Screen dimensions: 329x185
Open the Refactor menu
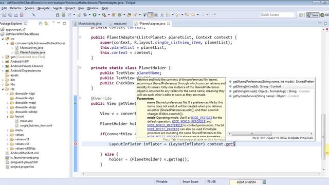point(16,8)
